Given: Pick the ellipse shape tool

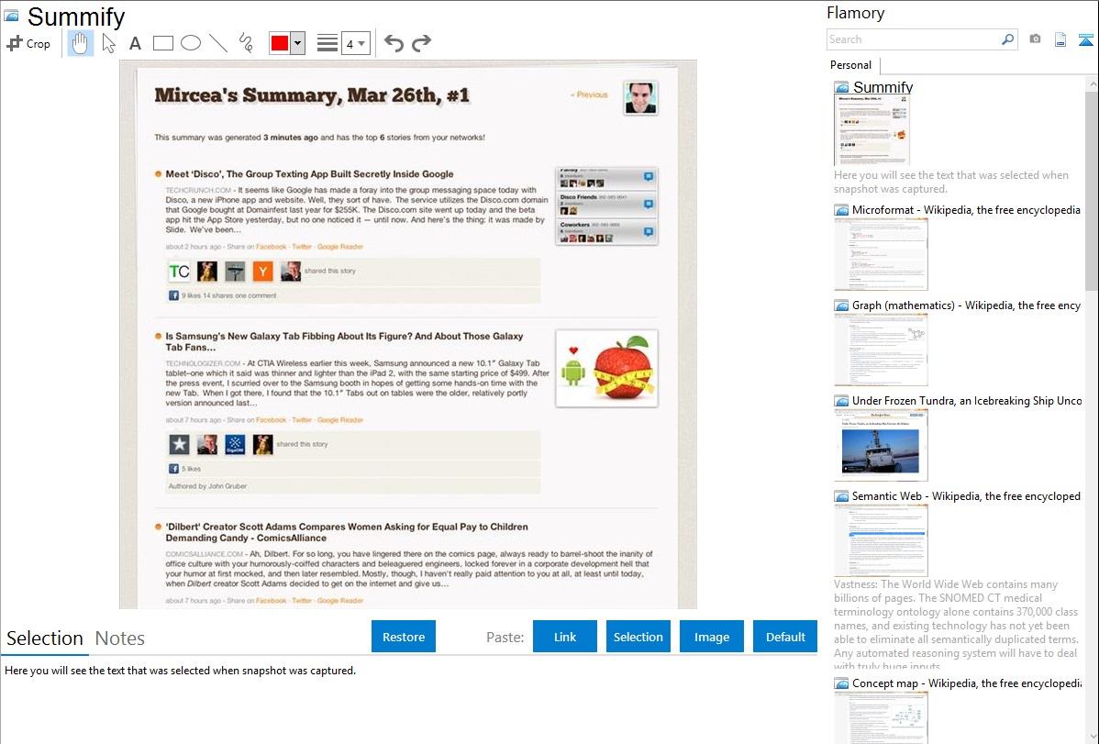Looking at the screenshot, I should 191,43.
